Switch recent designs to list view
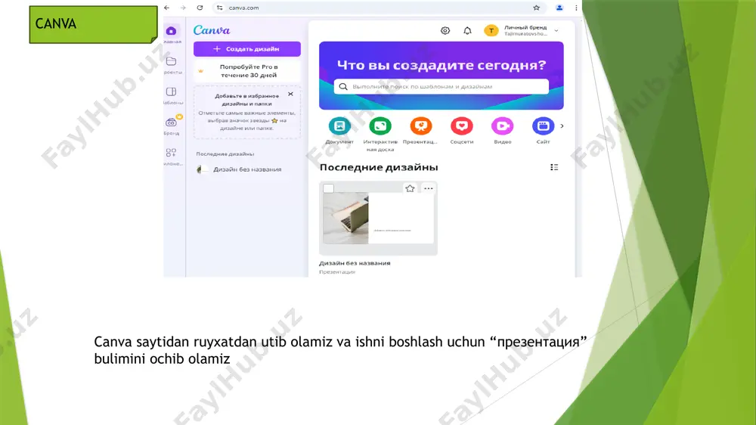This screenshot has width=756, height=425. coord(554,167)
